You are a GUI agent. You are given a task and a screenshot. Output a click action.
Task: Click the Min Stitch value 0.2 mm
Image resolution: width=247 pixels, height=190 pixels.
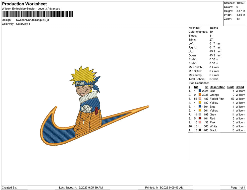pyautogui.click(x=214, y=71)
